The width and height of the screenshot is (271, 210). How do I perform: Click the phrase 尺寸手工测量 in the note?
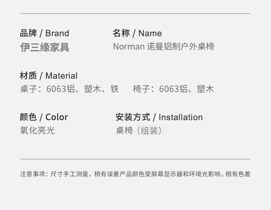(69, 174)
